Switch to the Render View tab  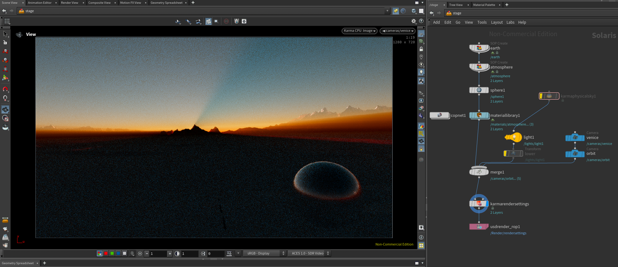pos(69,3)
